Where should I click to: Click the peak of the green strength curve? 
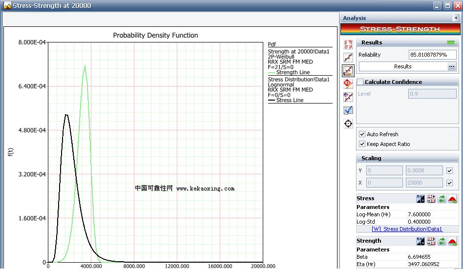point(85,65)
